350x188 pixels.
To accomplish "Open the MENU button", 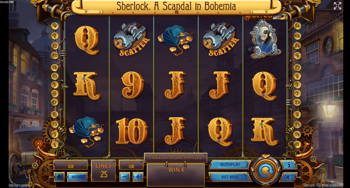I will coord(77,177).
